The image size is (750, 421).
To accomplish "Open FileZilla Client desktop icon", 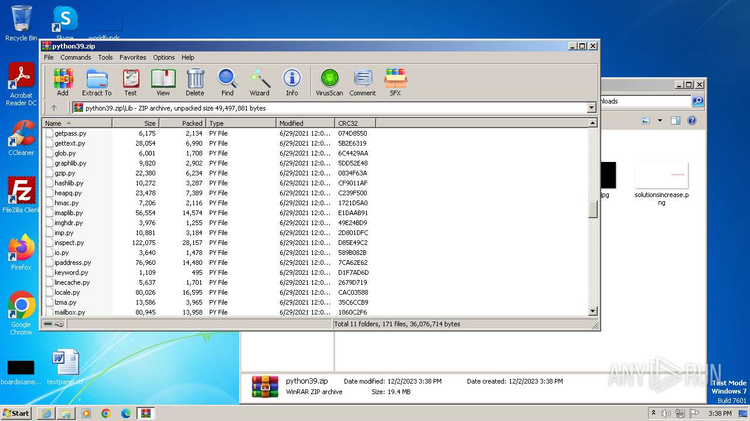I will [x=21, y=195].
